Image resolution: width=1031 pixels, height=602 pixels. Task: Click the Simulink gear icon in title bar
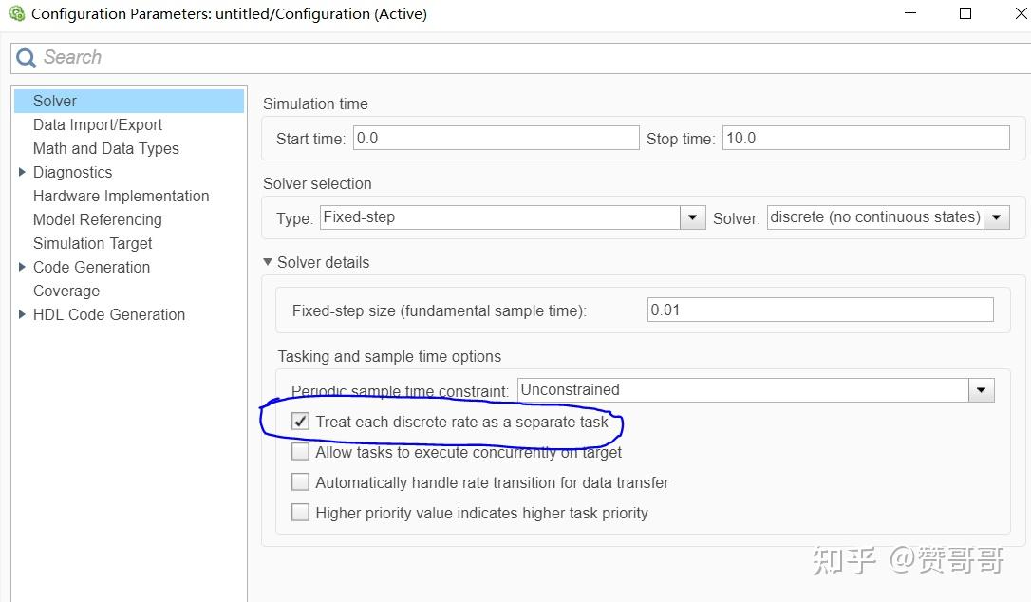pos(16,14)
